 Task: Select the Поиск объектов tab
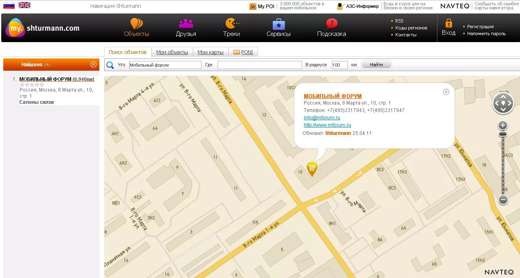pos(128,52)
